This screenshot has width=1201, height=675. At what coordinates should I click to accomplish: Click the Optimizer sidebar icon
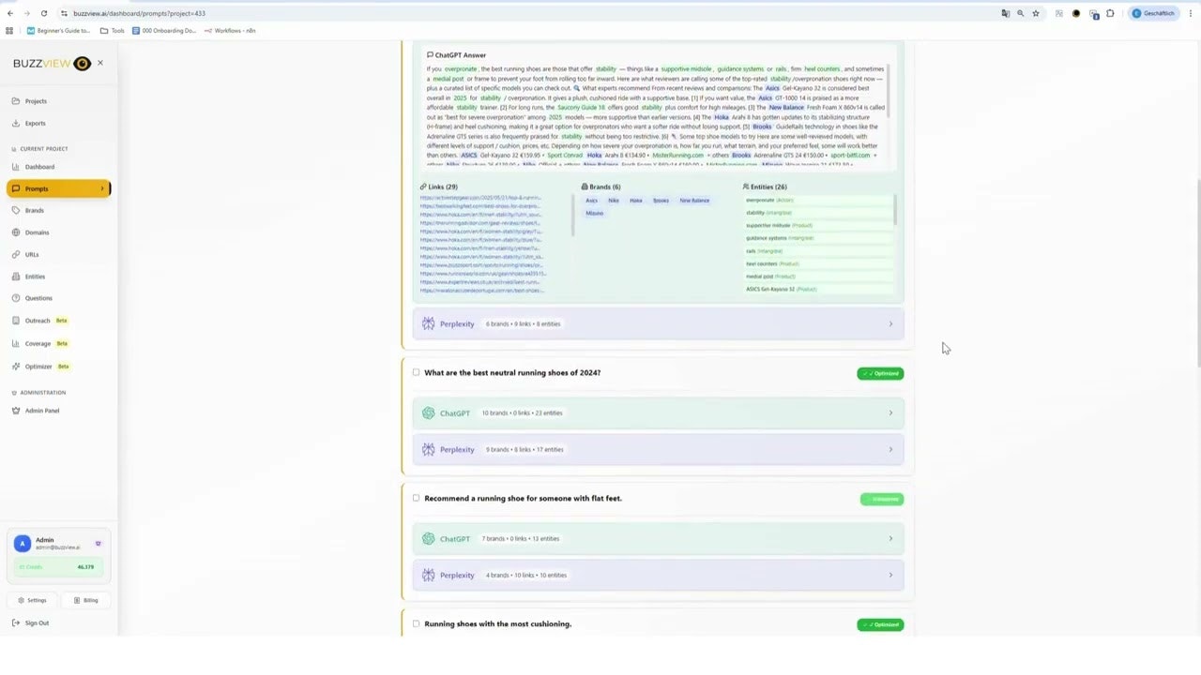16,367
